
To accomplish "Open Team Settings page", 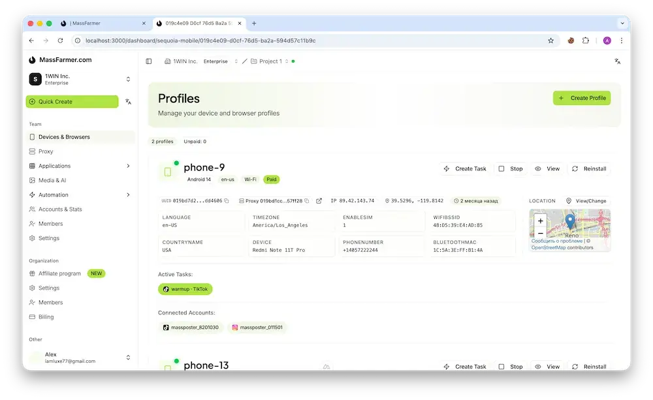I will point(80,238).
